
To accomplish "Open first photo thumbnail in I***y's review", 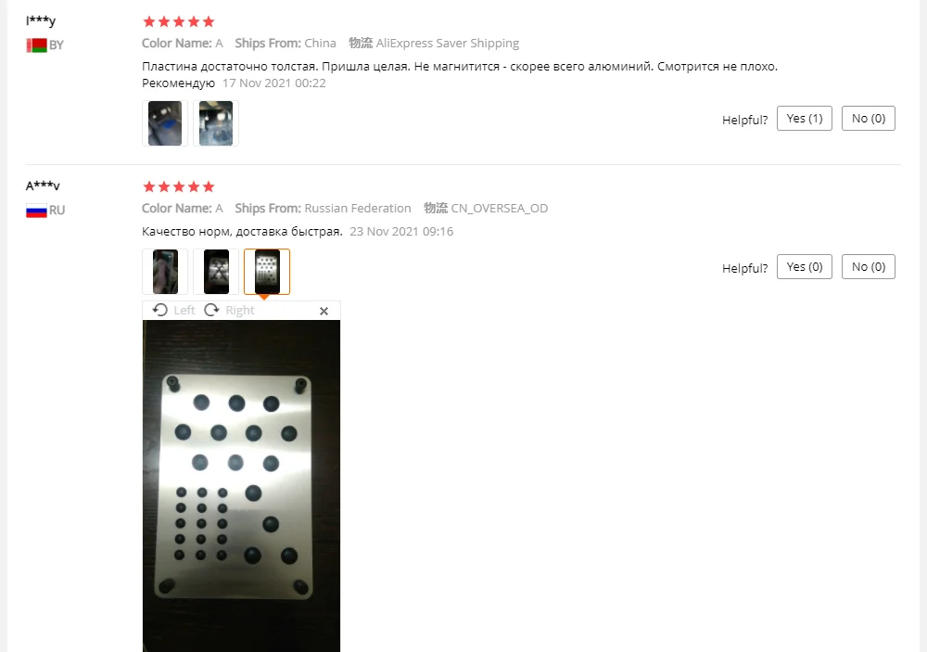I will pyautogui.click(x=165, y=123).
